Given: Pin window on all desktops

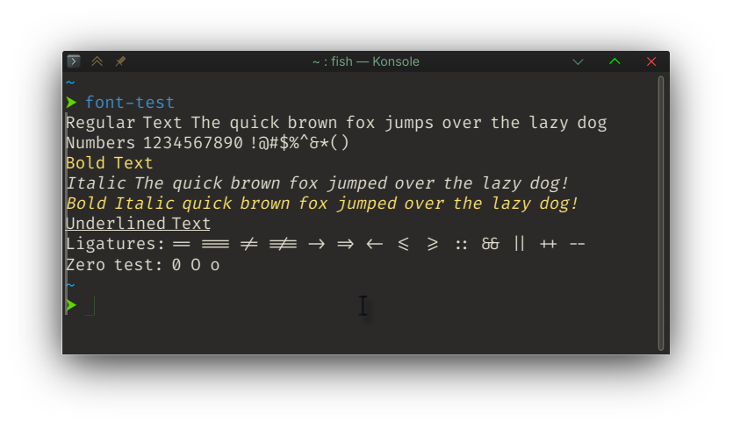Looking at the screenshot, I should point(120,61).
